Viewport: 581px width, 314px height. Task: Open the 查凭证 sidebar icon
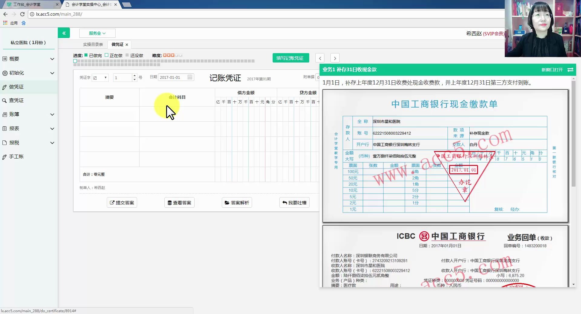coord(5,100)
